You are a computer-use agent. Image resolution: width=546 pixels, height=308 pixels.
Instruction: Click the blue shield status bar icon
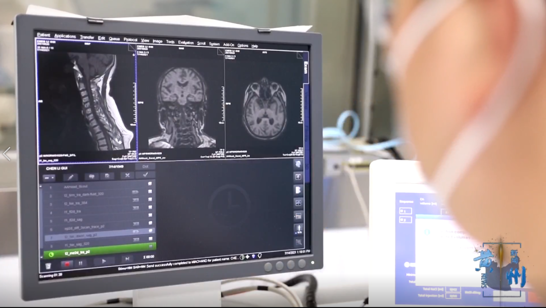point(253,256)
